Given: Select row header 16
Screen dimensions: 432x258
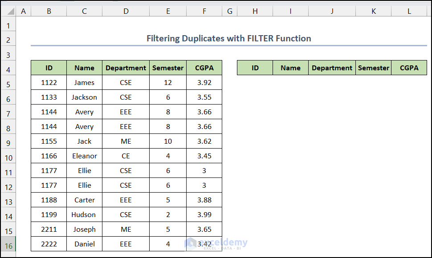Looking at the screenshot, I should (8, 244).
